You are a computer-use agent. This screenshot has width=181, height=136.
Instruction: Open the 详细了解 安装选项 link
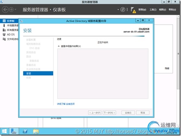66,104
